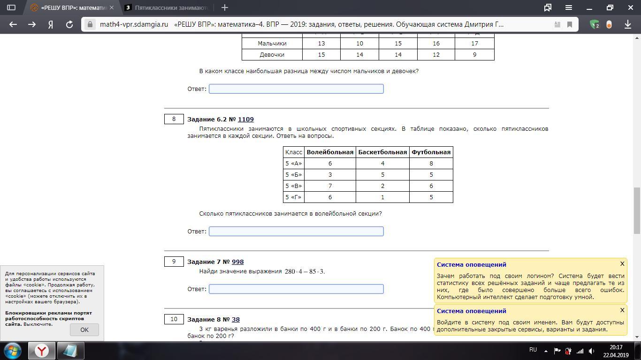Close the «РЕШУ ВПР» tab

112,7
